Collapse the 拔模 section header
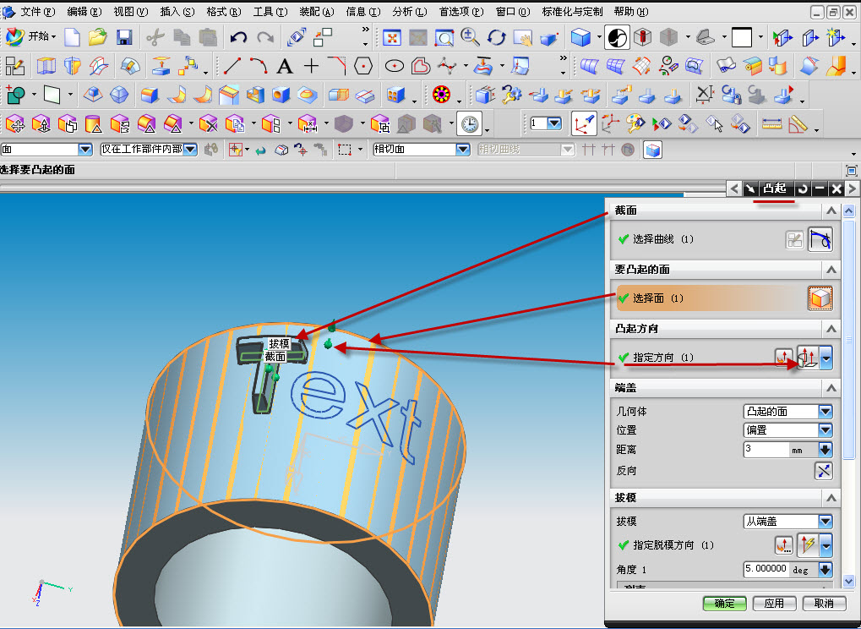The height and width of the screenshot is (629, 861). pyautogui.click(x=831, y=498)
